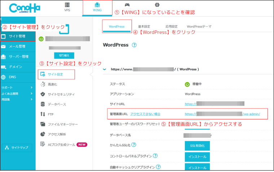Expand the サポート sidebar entry
The height and width of the screenshot is (172, 274).
17,88
